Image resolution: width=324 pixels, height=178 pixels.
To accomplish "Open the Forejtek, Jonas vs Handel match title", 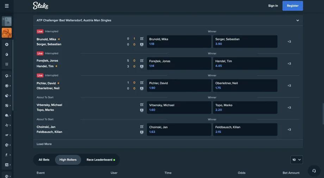I will 47,64.
